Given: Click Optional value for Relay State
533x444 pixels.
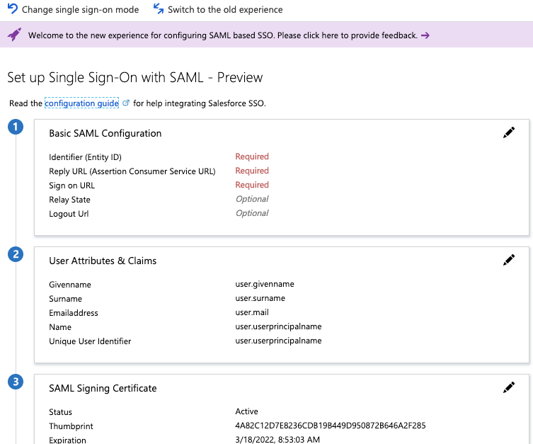Looking at the screenshot, I should (x=252, y=199).
